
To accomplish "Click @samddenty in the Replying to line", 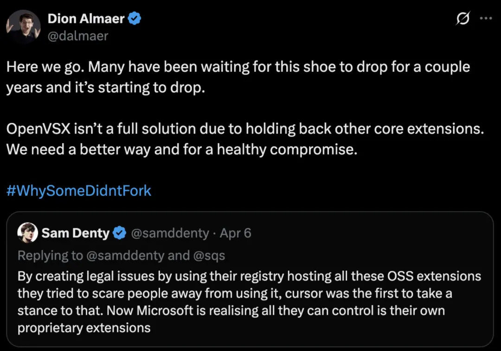I will [x=125, y=255].
